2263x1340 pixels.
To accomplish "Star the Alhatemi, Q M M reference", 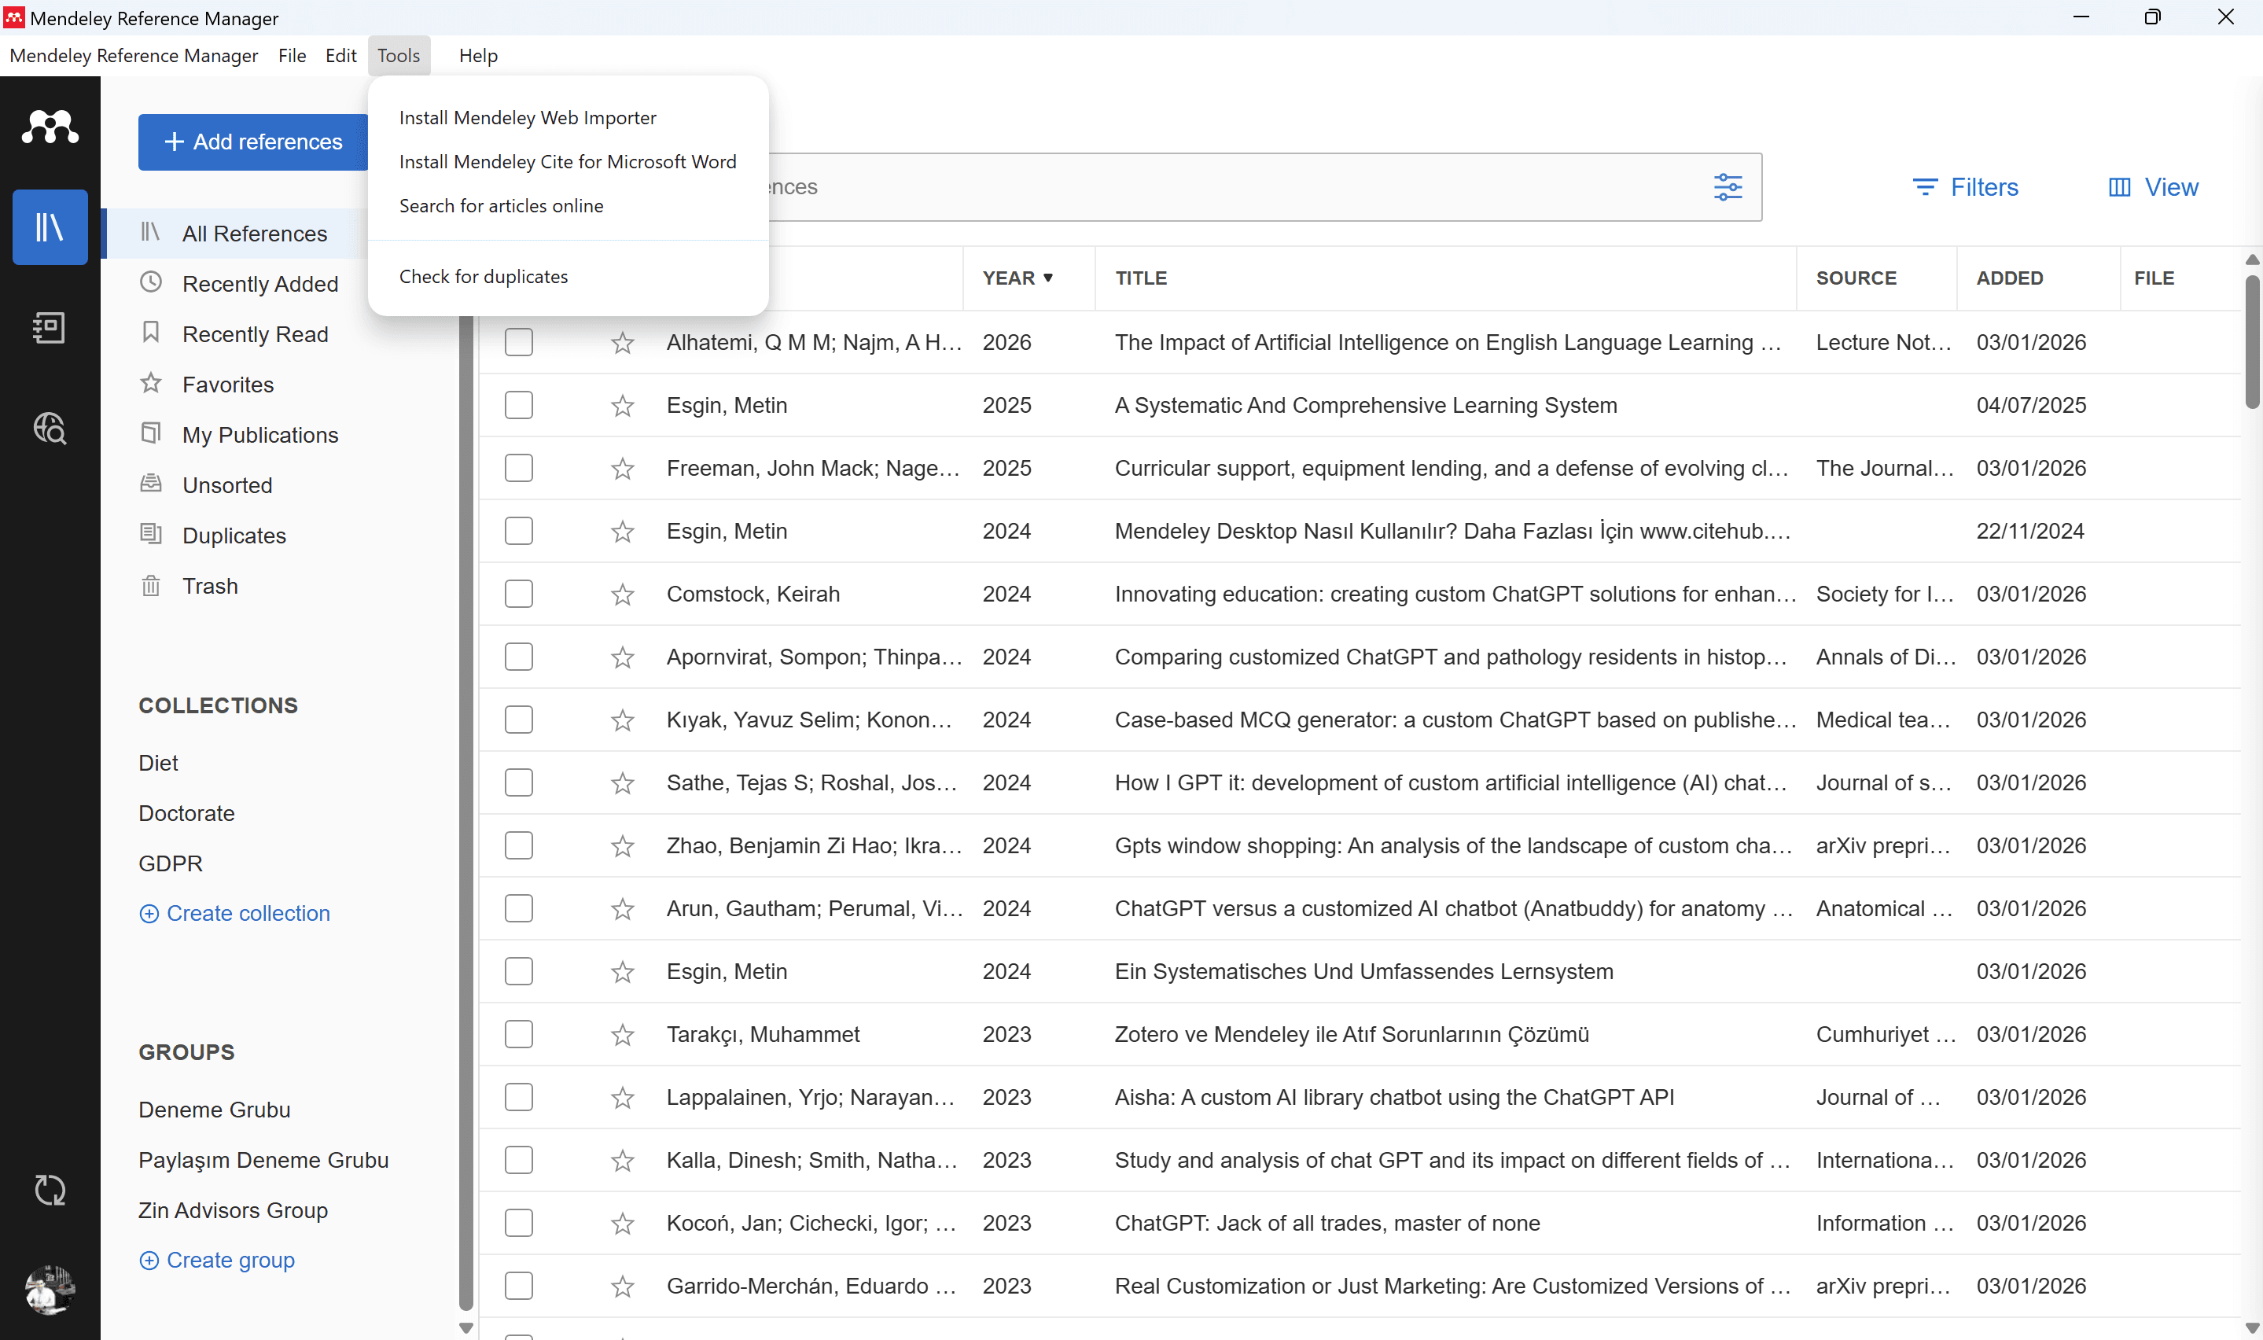I will tap(622, 342).
